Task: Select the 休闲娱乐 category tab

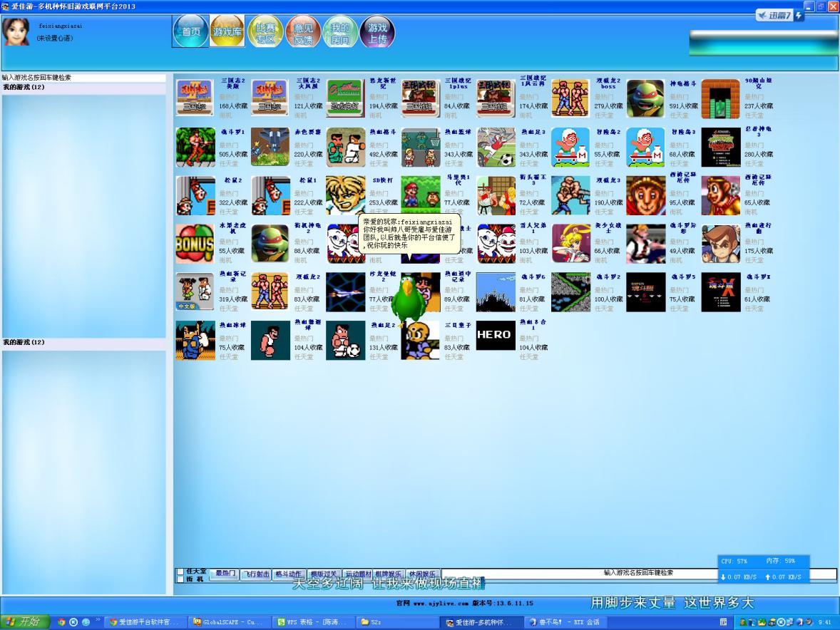Action: [x=422, y=574]
